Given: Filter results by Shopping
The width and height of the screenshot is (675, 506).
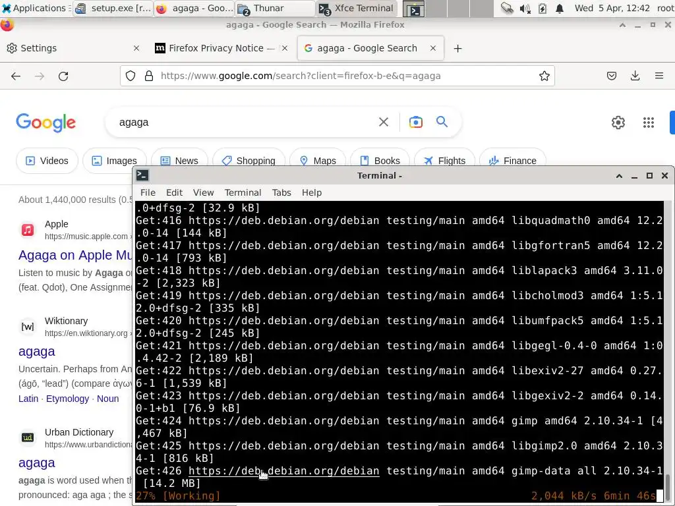Looking at the screenshot, I should coord(249,161).
